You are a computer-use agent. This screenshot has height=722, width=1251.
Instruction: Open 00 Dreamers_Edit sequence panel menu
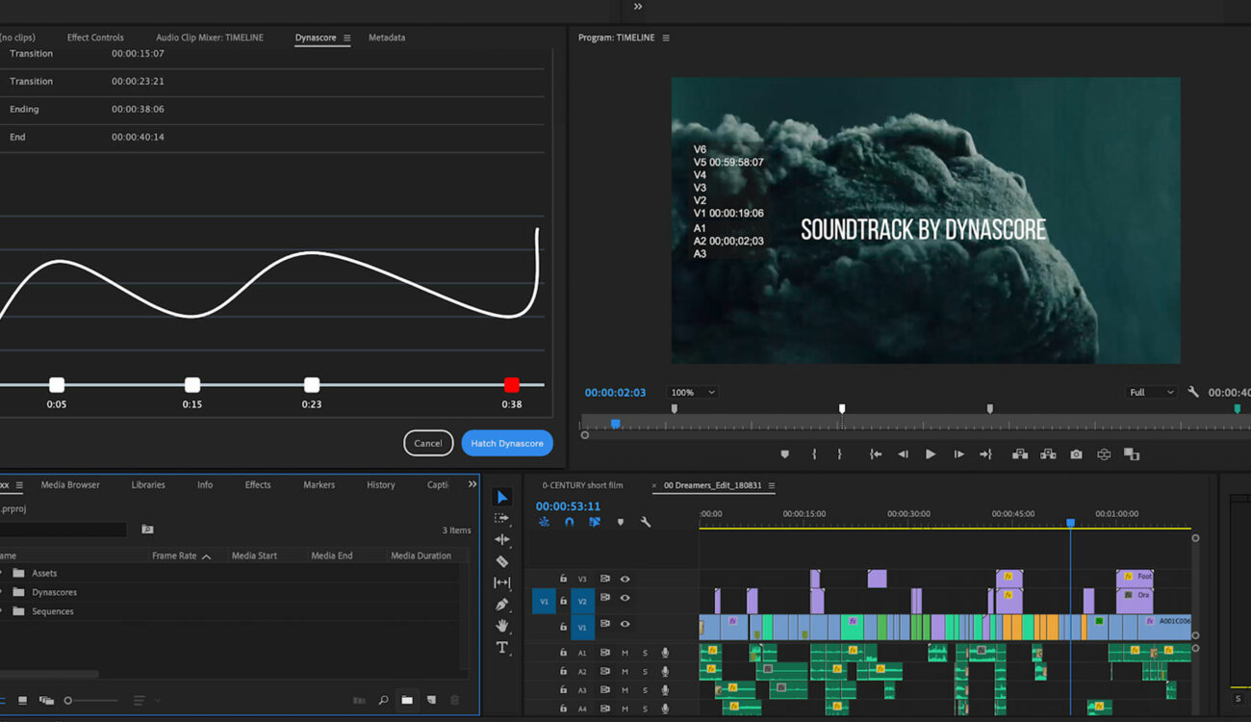(772, 485)
